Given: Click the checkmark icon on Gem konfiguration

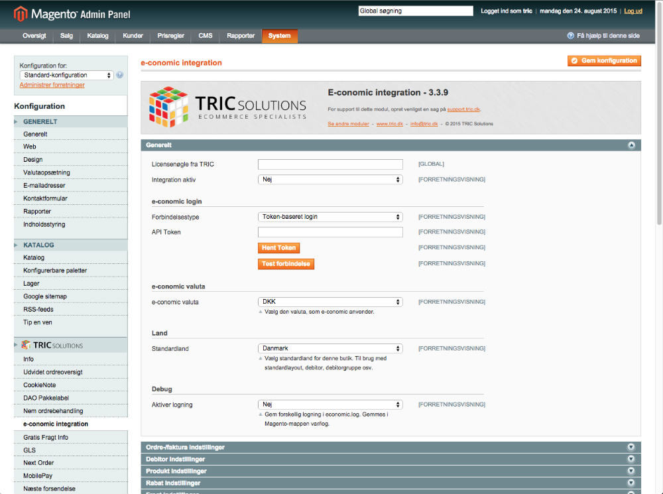Looking at the screenshot, I should click(x=573, y=60).
